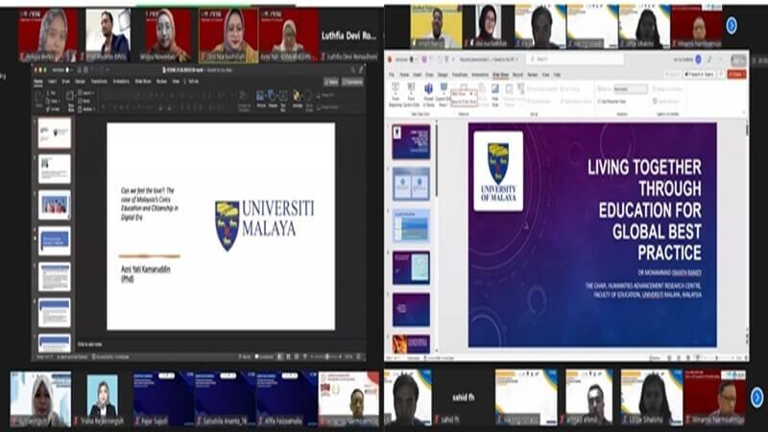Open Transitions tab in left PowerPoint
The height and width of the screenshot is (432, 768).
99,82
